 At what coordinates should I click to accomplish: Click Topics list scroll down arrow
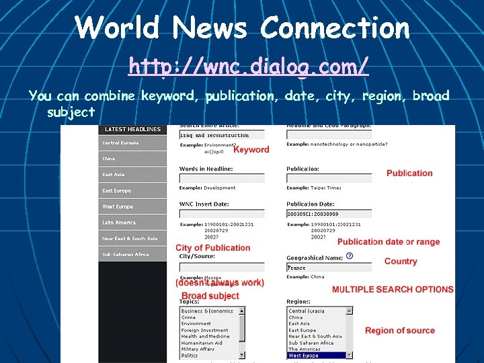pyautogui.click(x=242, y=356)
